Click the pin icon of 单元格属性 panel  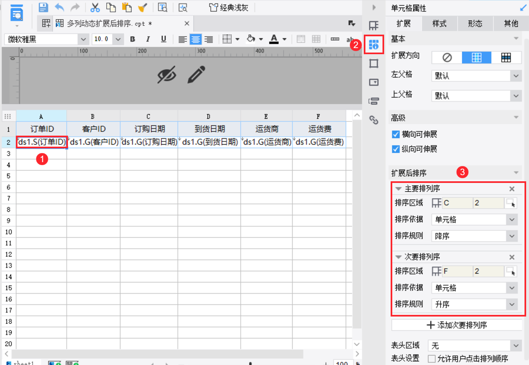tap(522, 8)
